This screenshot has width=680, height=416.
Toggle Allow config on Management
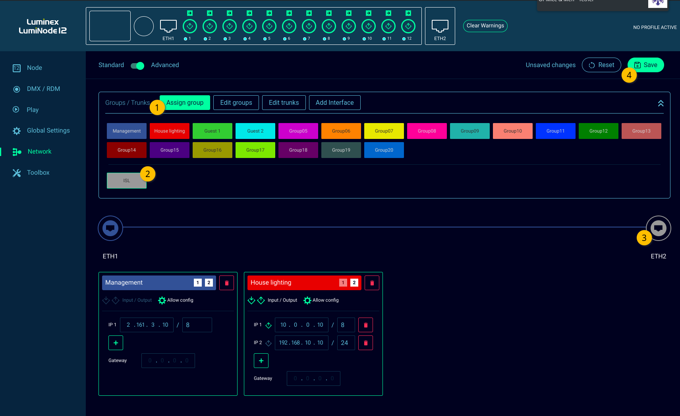click(x=162, y=300)
